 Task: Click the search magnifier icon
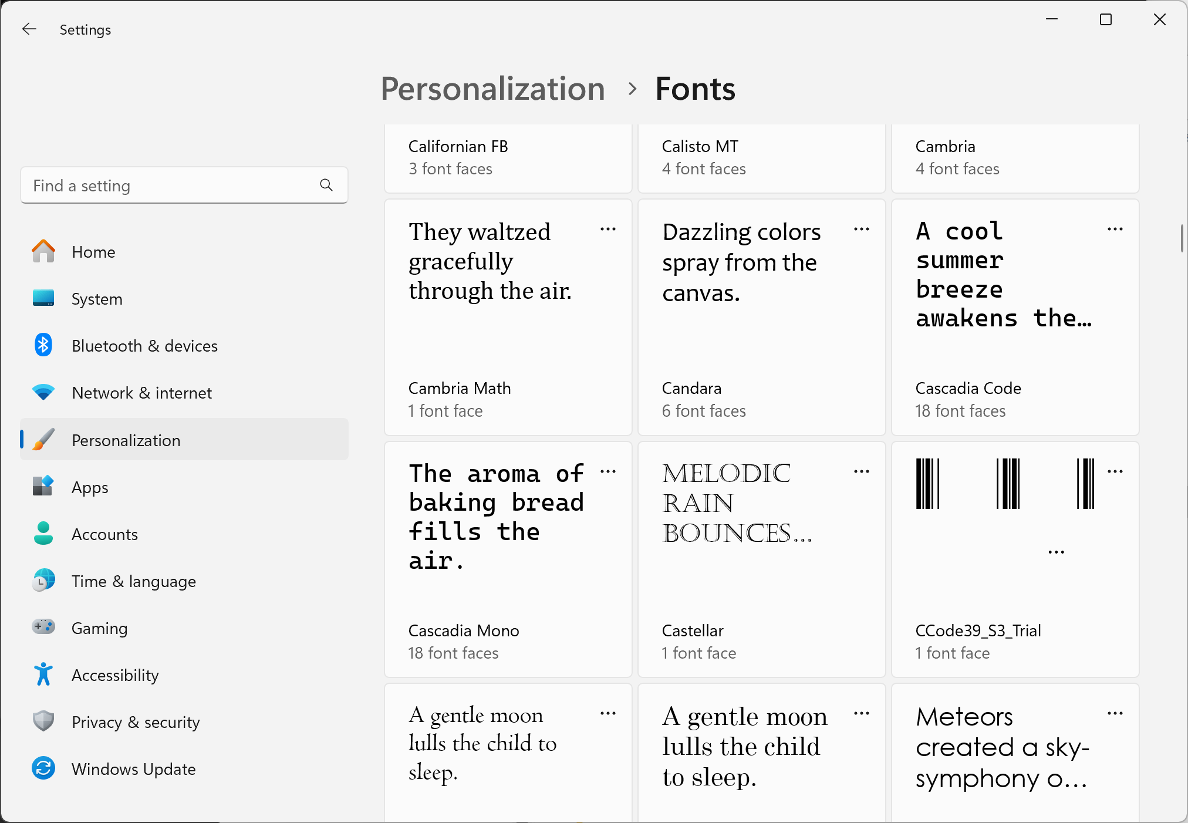tap(326, 185)
